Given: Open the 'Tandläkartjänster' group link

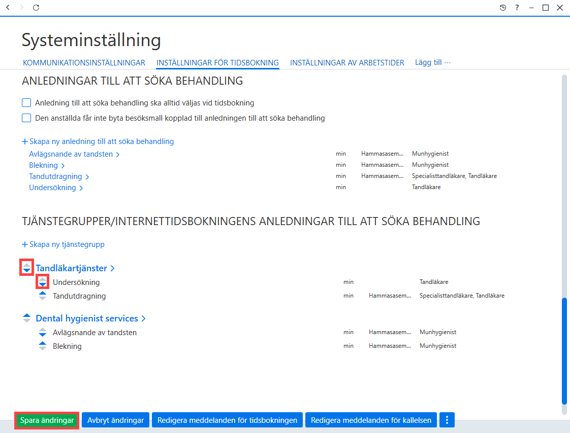Looking at the screenshot, I should tap(71, 268).
